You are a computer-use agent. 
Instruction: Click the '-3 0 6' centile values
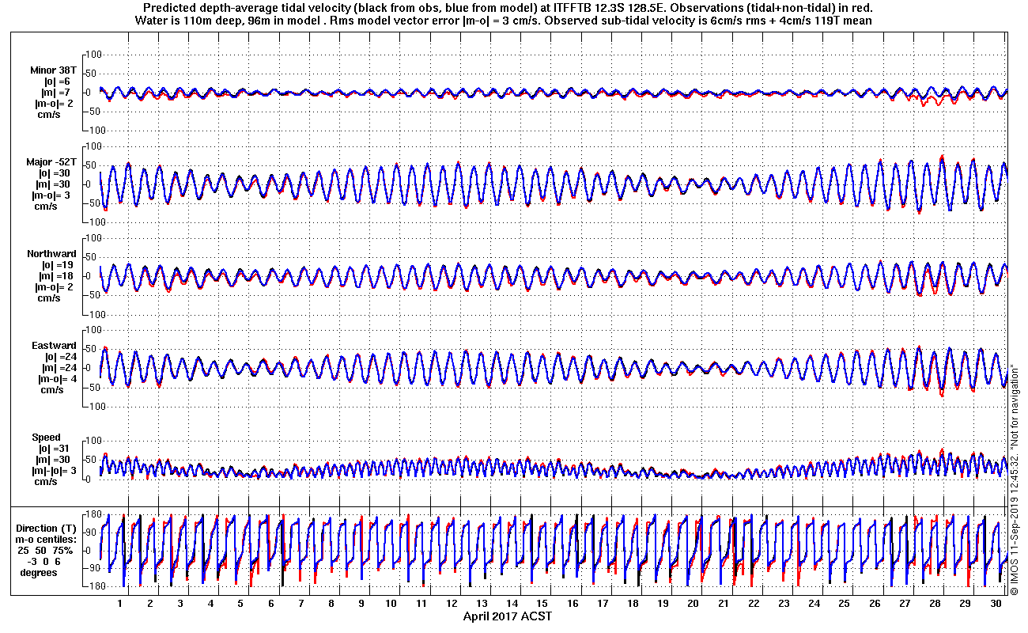click(43, 562)
